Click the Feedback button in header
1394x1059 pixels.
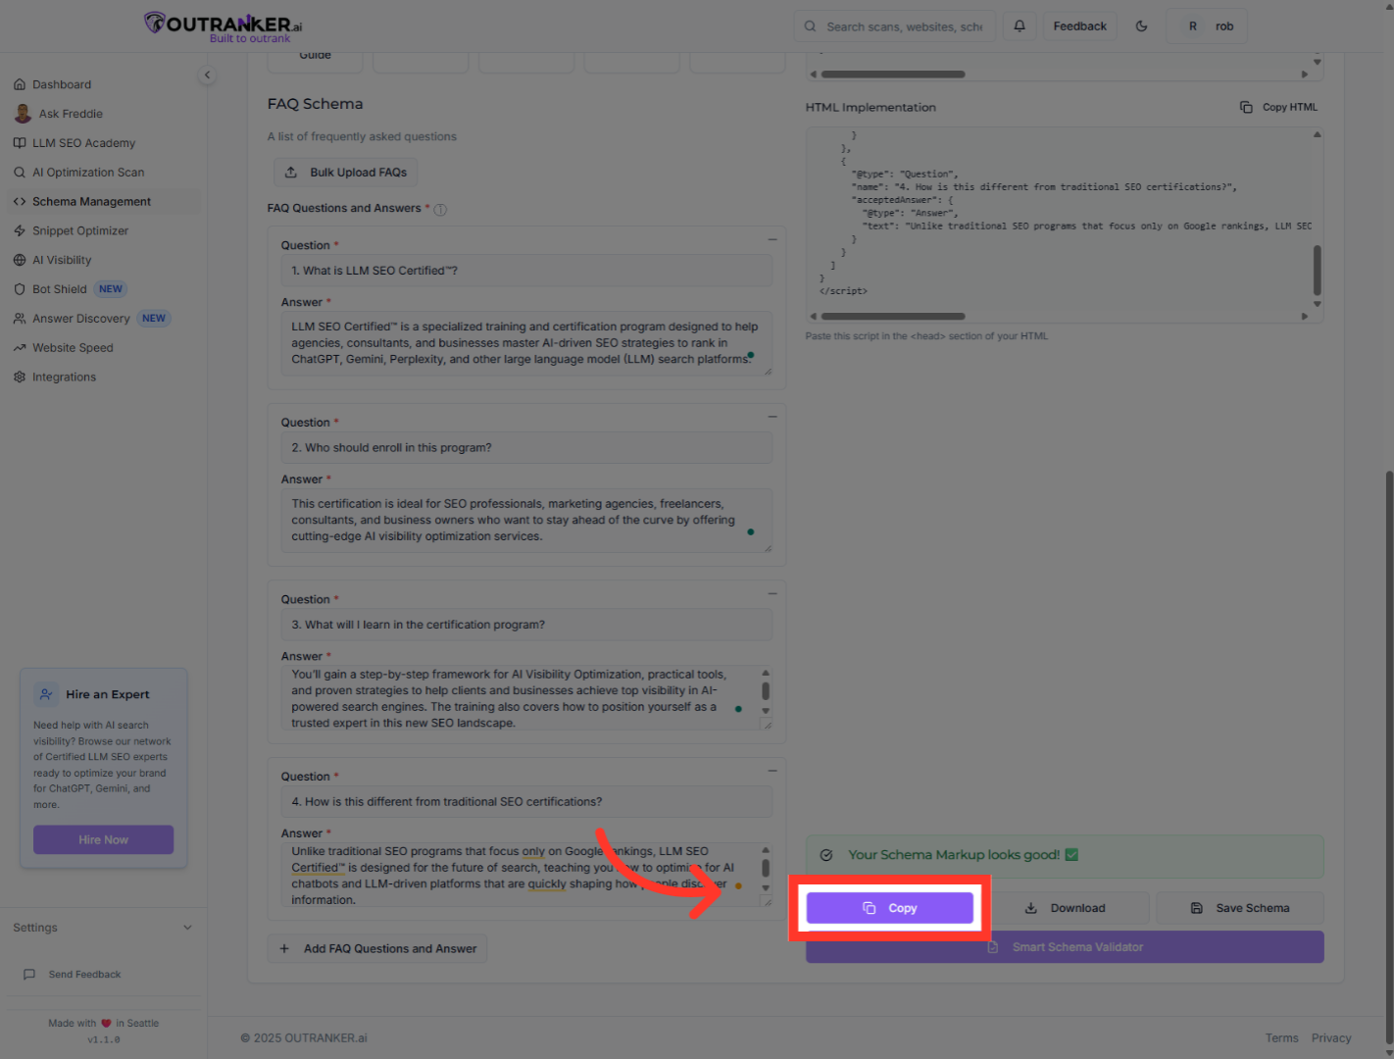click(x=1079, y=26)
